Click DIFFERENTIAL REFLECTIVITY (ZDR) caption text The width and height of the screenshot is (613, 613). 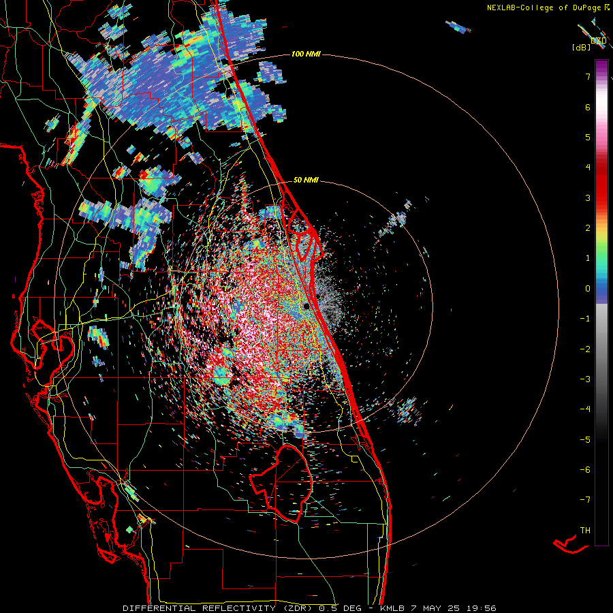pos(218,608)
